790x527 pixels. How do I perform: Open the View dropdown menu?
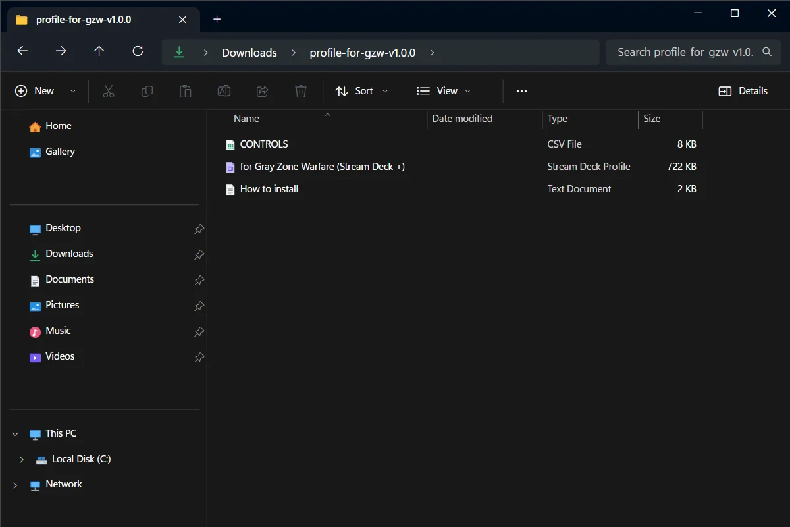tap(444, 91)
